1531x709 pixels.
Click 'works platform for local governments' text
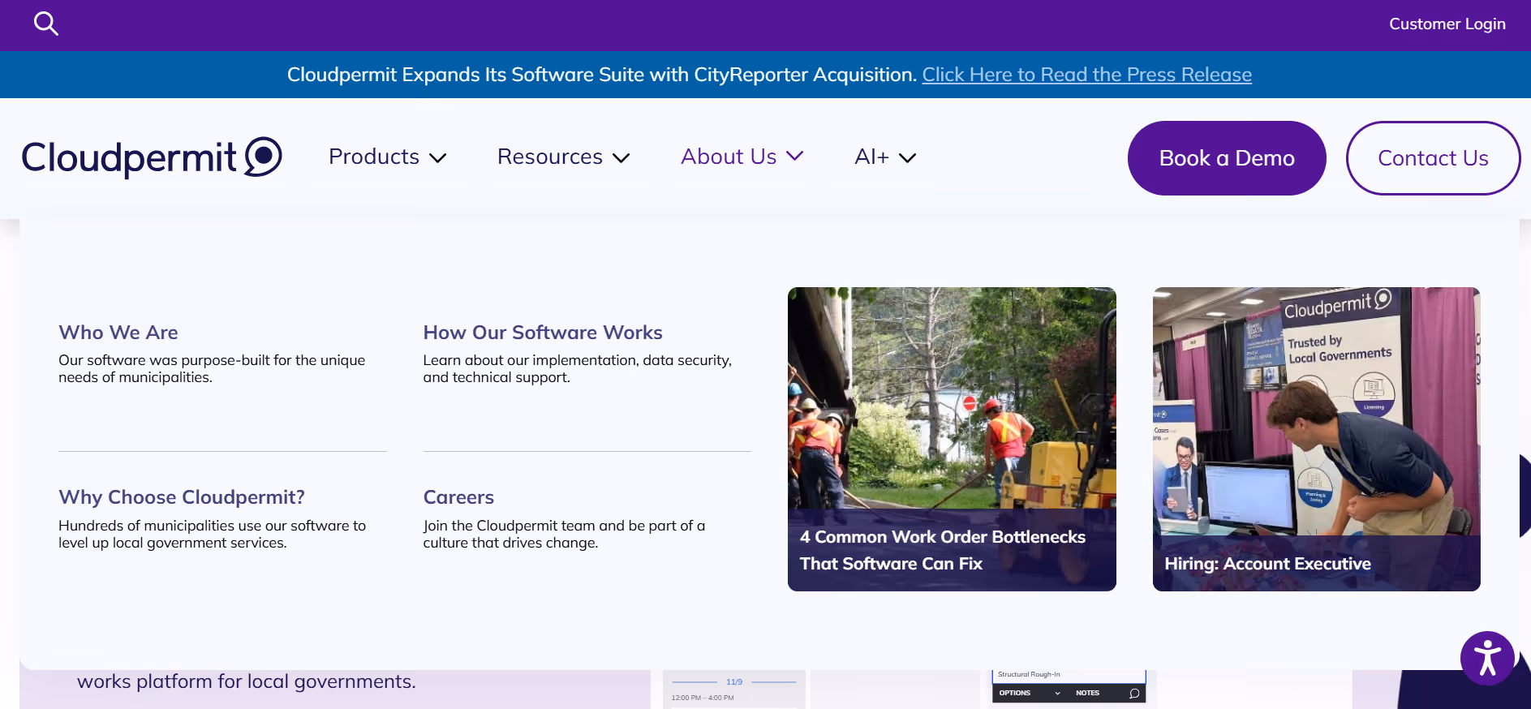coord(247,681)
